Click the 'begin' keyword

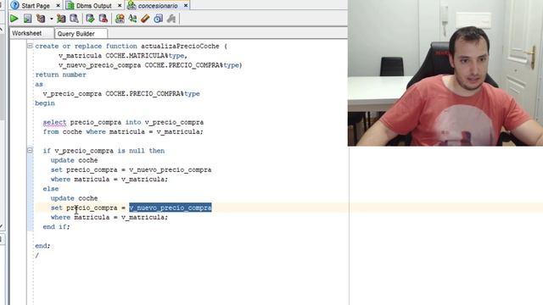(45, 103)
